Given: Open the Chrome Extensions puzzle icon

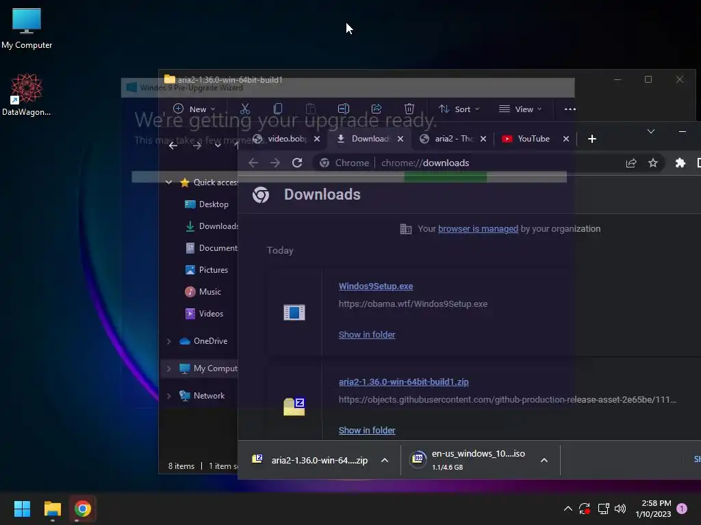Looking at the screenshot, I should [680, 163].
